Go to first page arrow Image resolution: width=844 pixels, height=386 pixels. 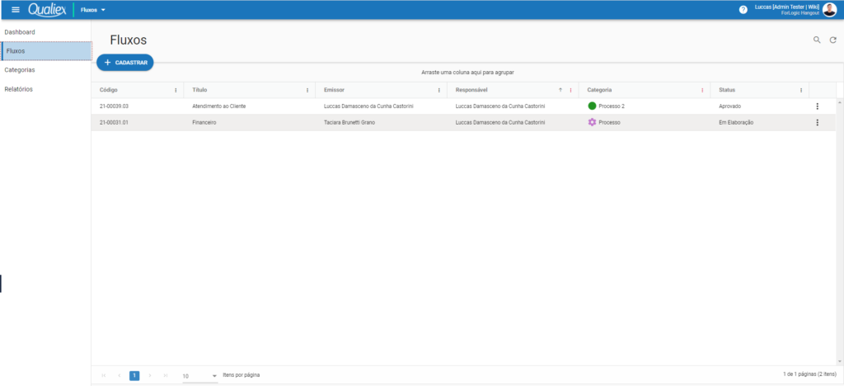click(103, 375)
